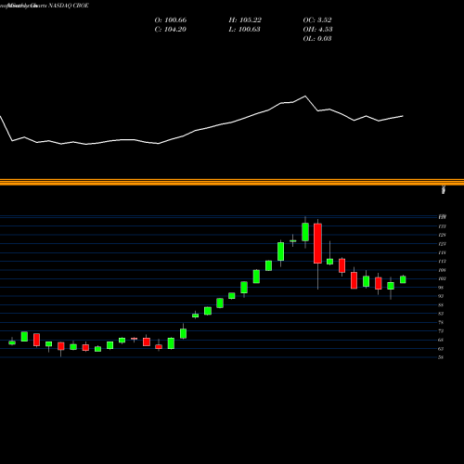Click the close price value C: 104.20
Viewport: 464px width, 464px height.
pos(171,30)
